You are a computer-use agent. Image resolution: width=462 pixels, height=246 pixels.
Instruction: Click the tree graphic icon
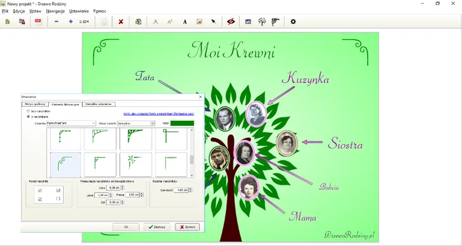(x=262, y=22)
